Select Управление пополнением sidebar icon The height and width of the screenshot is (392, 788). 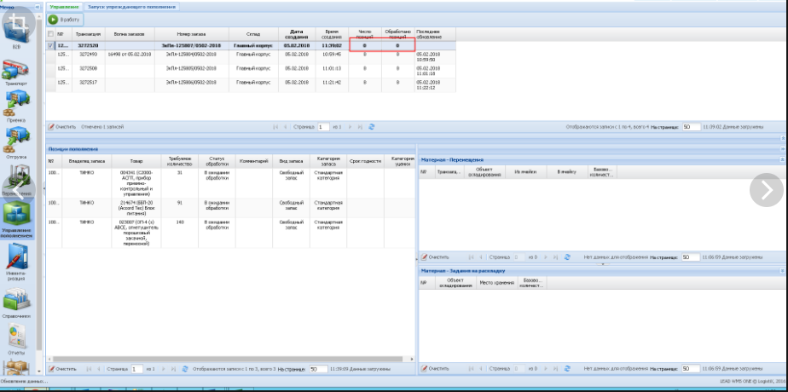16,216
